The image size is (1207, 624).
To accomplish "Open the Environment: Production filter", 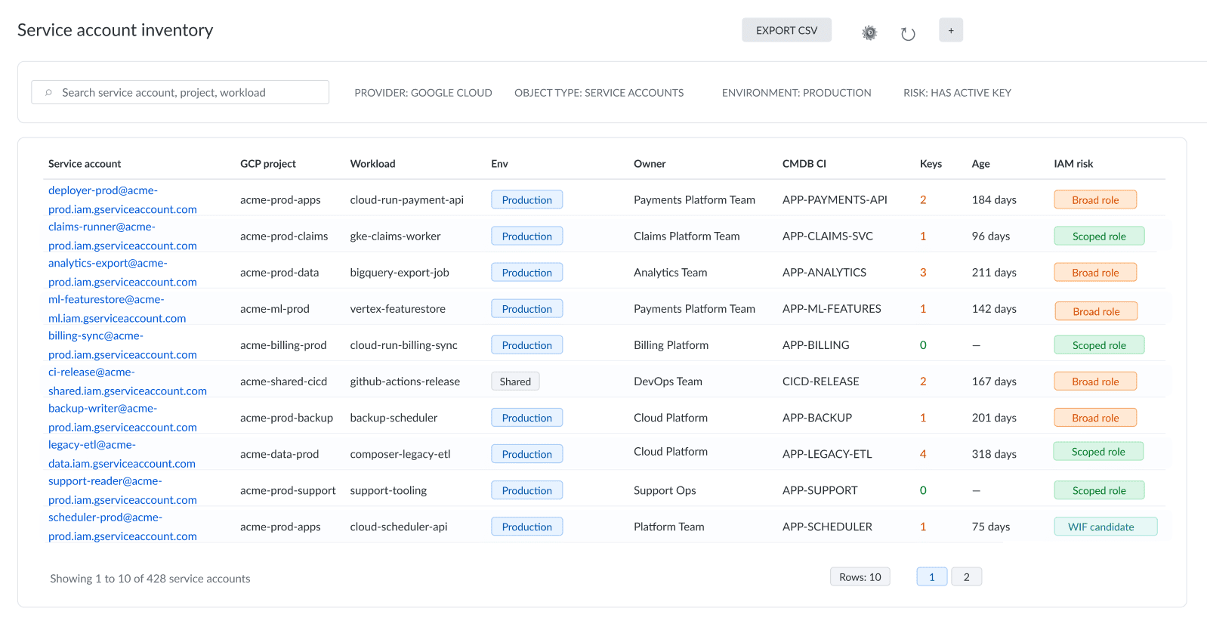I will (796, 93).
